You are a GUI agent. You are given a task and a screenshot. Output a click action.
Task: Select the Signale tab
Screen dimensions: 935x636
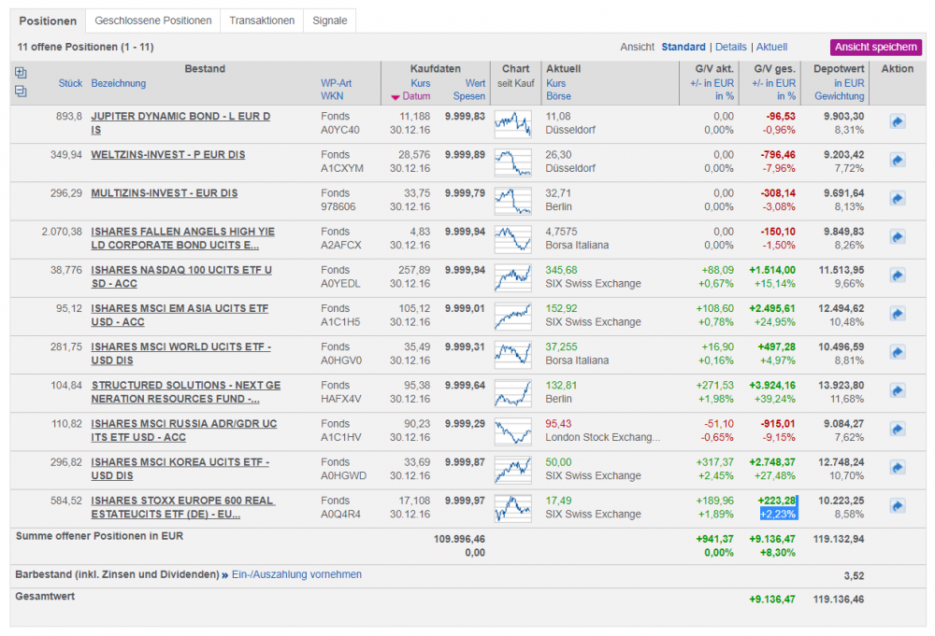(329, 21)
